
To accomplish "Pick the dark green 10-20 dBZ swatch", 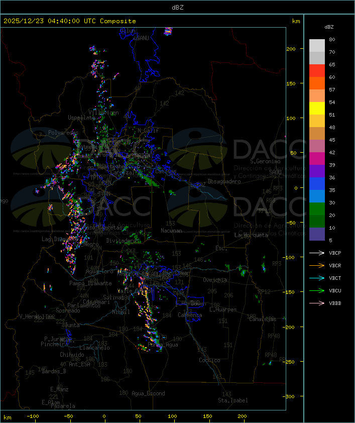I will point(317,221).
